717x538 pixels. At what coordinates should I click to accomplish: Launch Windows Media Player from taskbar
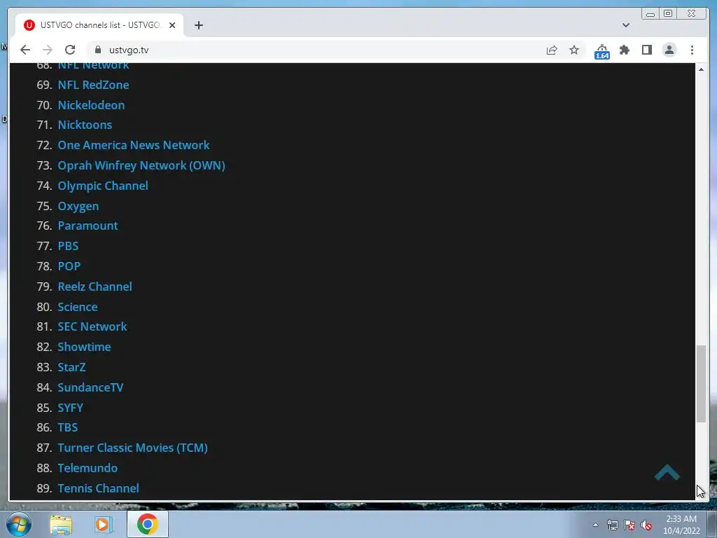104,524
